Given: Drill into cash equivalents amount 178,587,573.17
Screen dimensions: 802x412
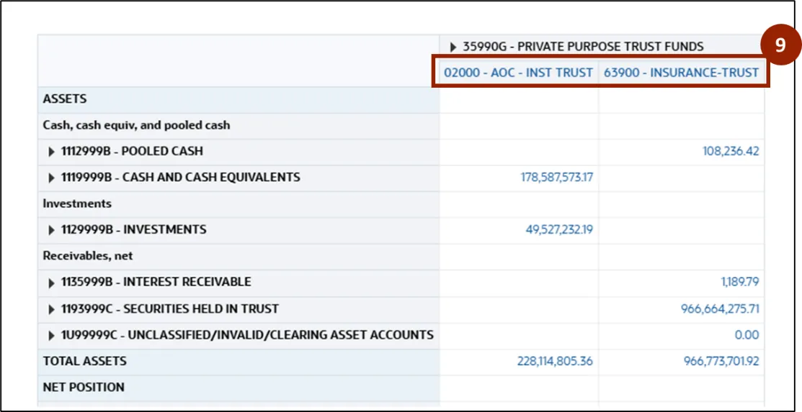Looking at the screenshot, I should point(556,178).
